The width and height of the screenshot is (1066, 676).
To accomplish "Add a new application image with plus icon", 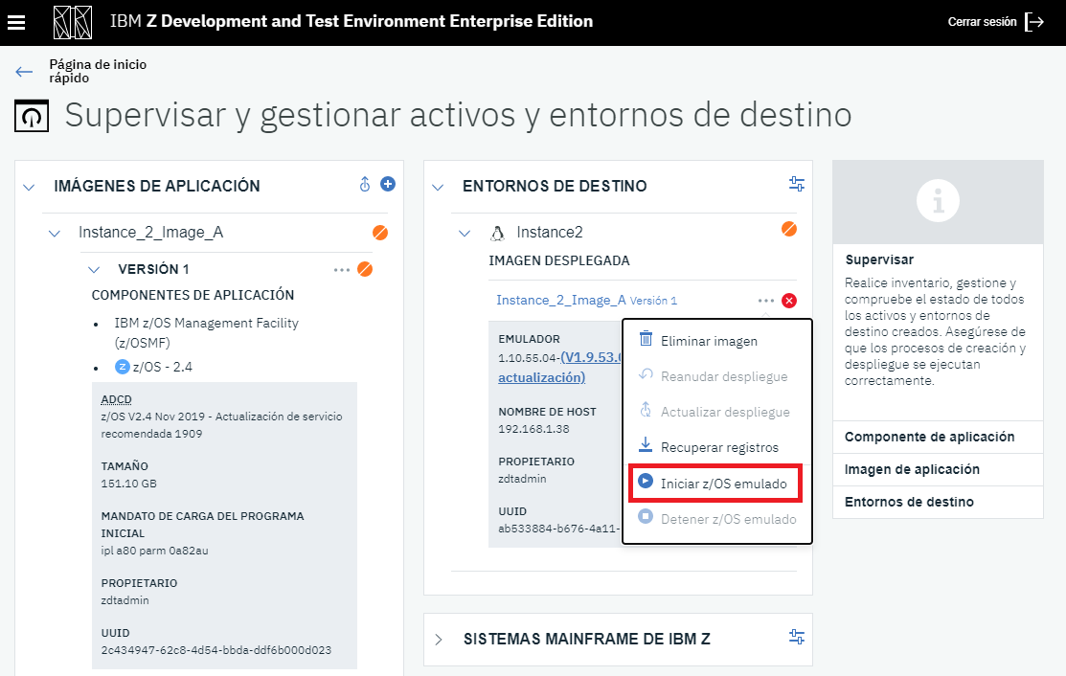I will coord(388,184).
